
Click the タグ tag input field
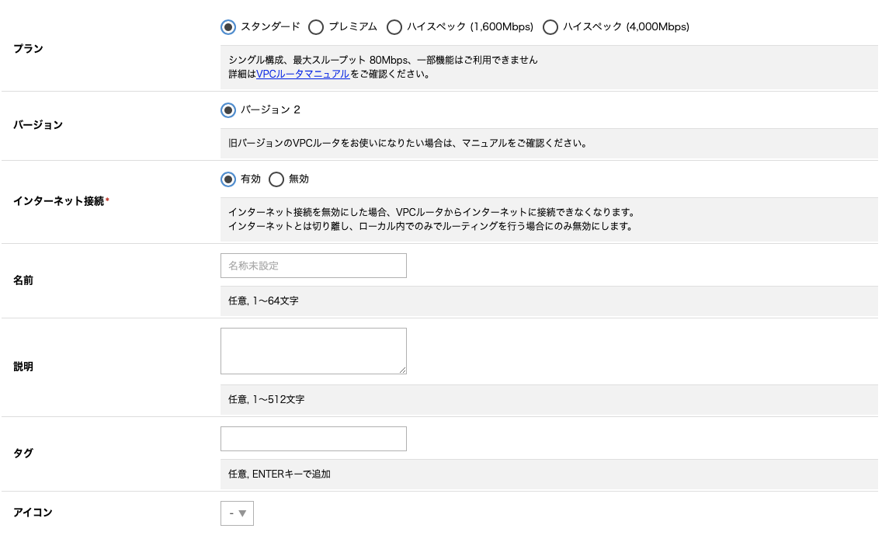(x=314, y=439)
